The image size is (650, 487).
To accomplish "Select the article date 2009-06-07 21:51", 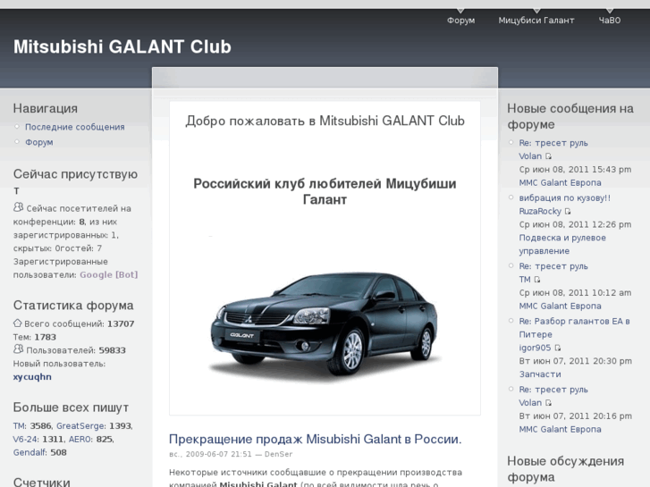I will point(218,454).
